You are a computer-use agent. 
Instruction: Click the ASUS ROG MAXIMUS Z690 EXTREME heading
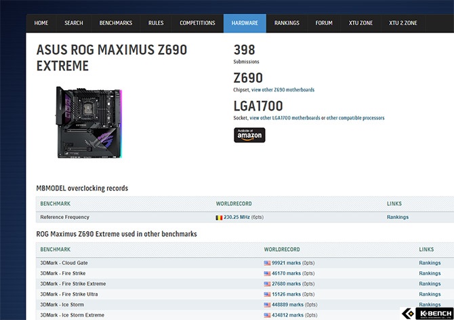pos(112,58)
